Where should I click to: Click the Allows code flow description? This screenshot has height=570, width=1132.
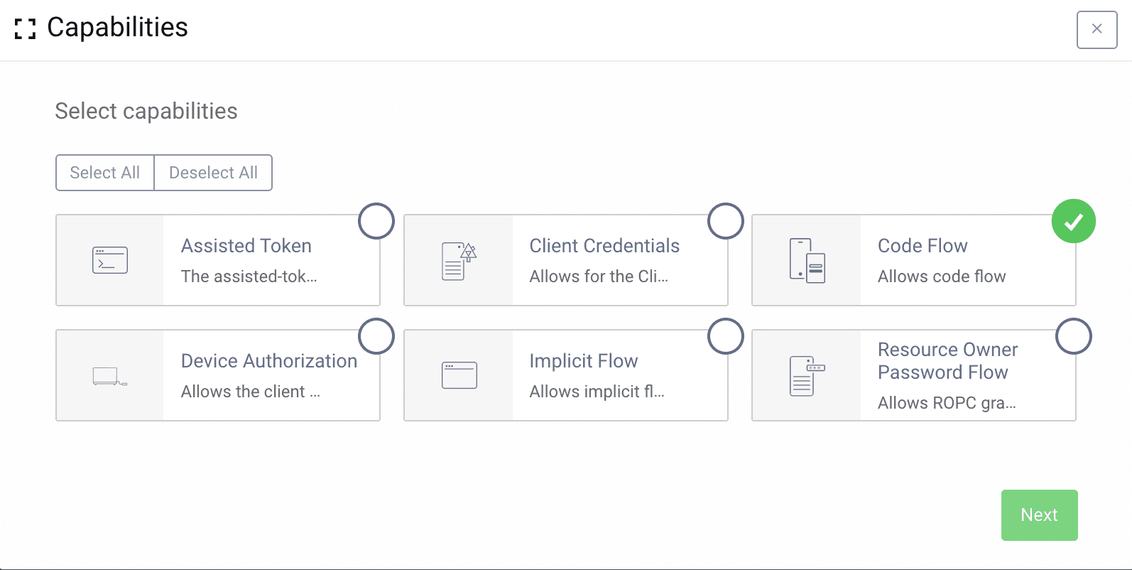(942, 276)
